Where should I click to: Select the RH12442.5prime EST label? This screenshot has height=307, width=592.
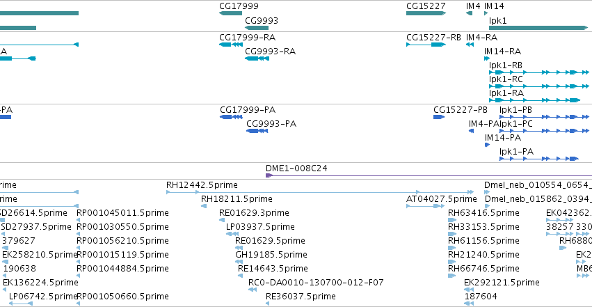point(202,185)
